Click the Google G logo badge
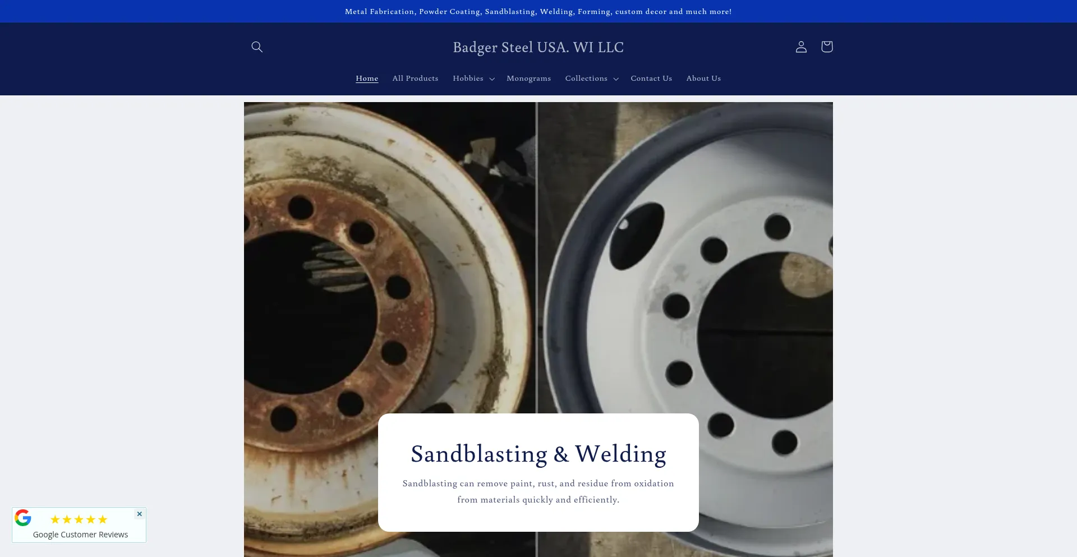 (23, 518)
